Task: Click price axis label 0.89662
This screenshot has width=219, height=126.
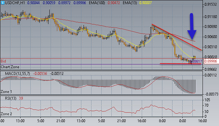Action: [x=211, y=69]
